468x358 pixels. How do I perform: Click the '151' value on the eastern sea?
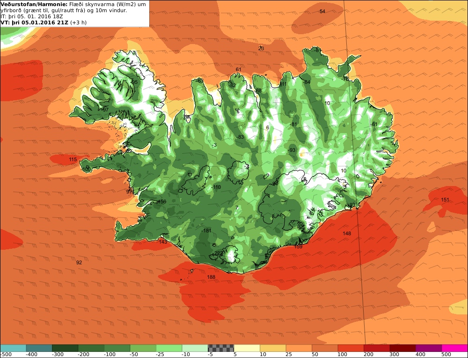(445, 200)
